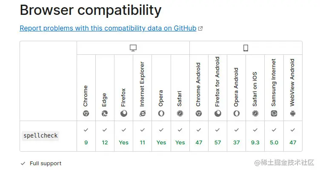320x172 pixels.
Task: Click the spellcheck feature name cell
Action: coord(40,136)
